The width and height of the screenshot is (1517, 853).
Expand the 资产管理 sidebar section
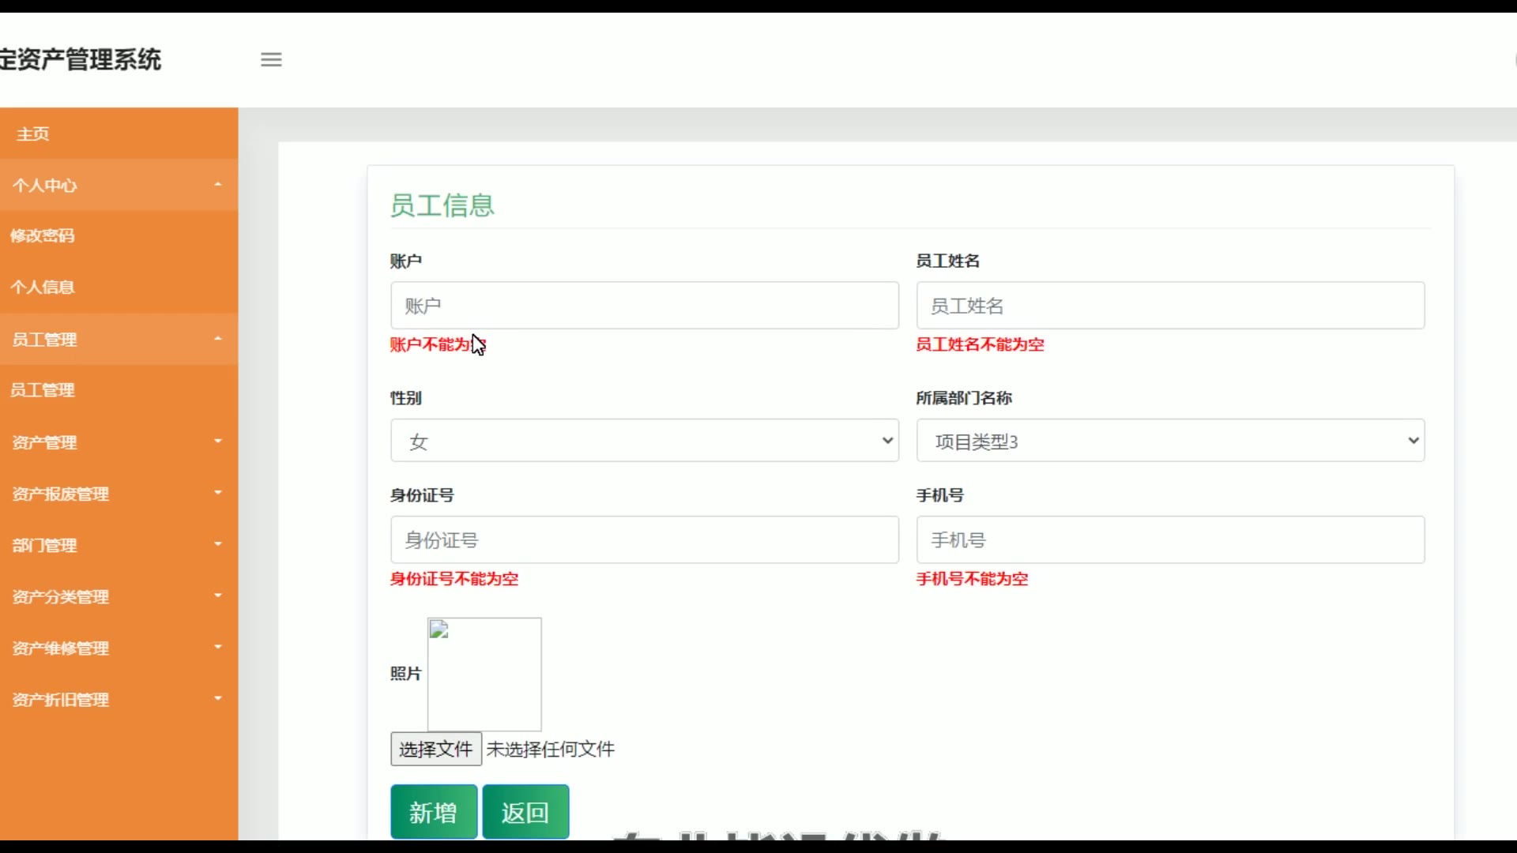point(119,442)
